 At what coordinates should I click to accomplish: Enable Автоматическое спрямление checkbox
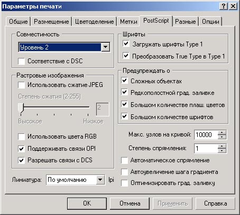(x=125, y=160)
